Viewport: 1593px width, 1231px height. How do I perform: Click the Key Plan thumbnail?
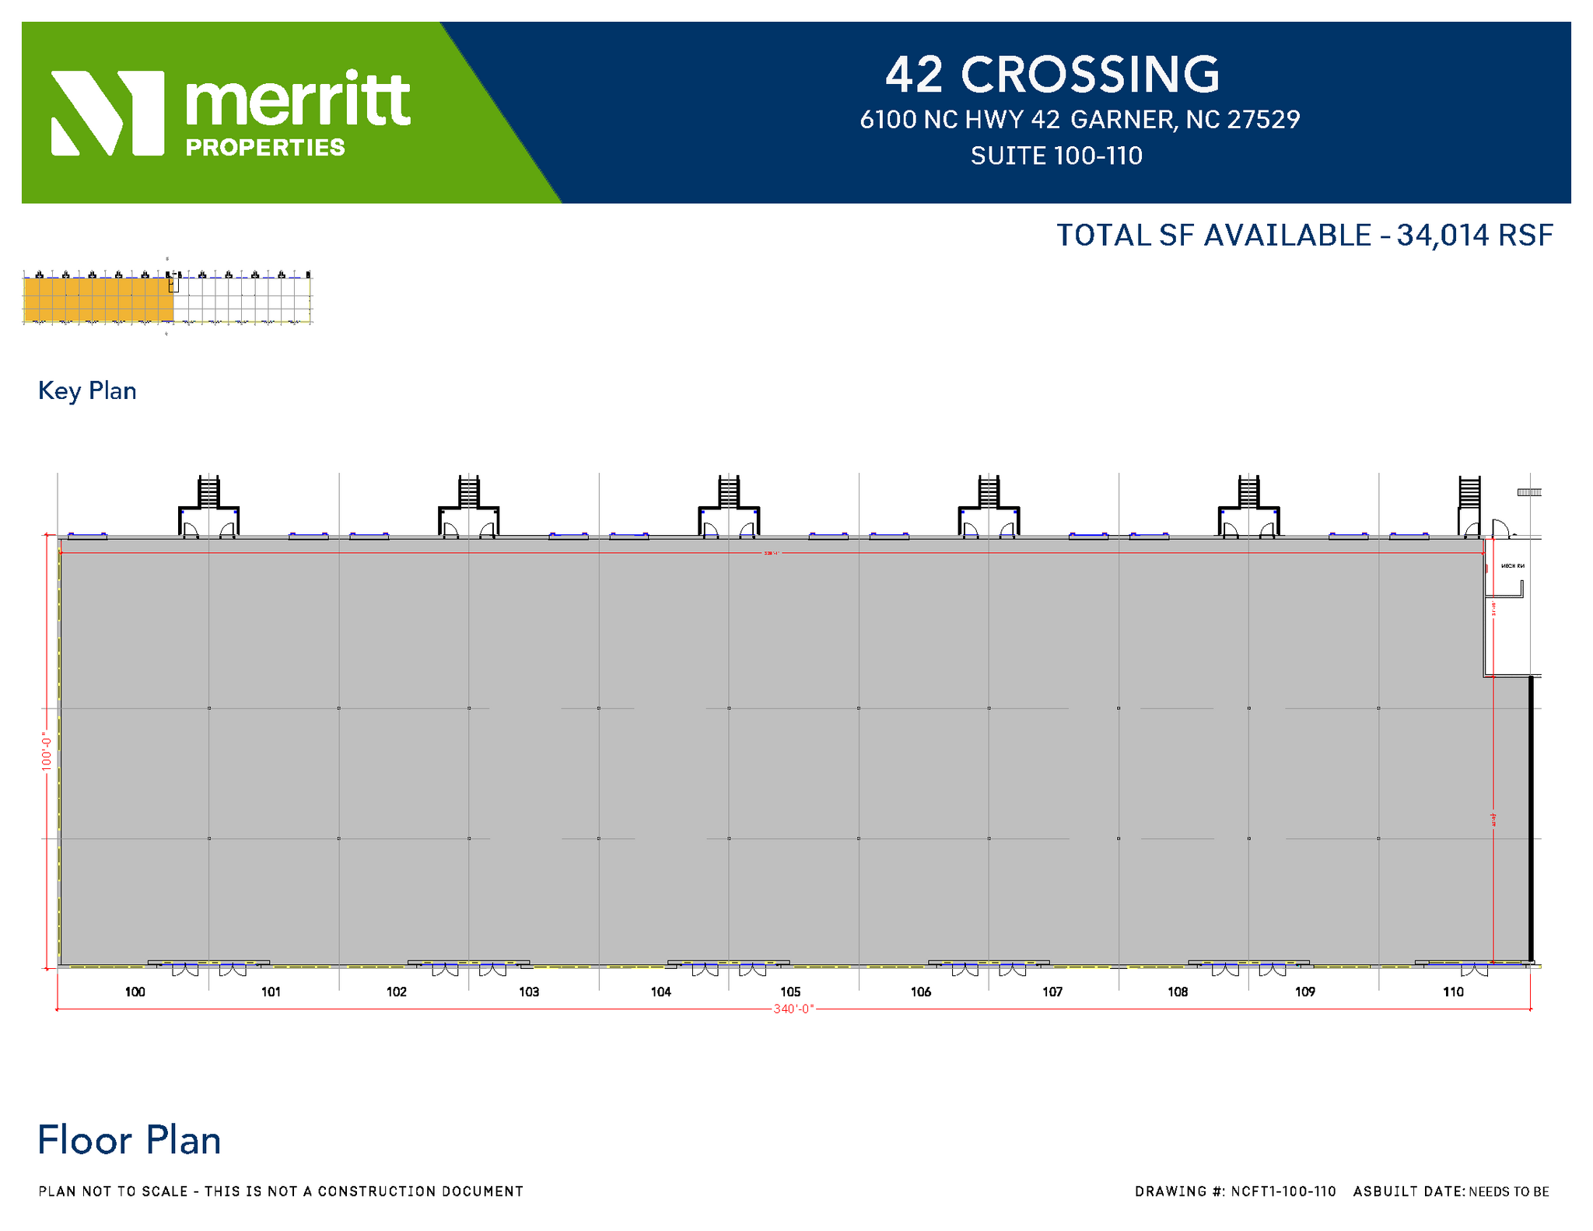pos(167,296)
